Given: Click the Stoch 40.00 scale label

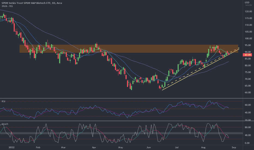Looking at the screenshot, I should [x=248, y=135].
